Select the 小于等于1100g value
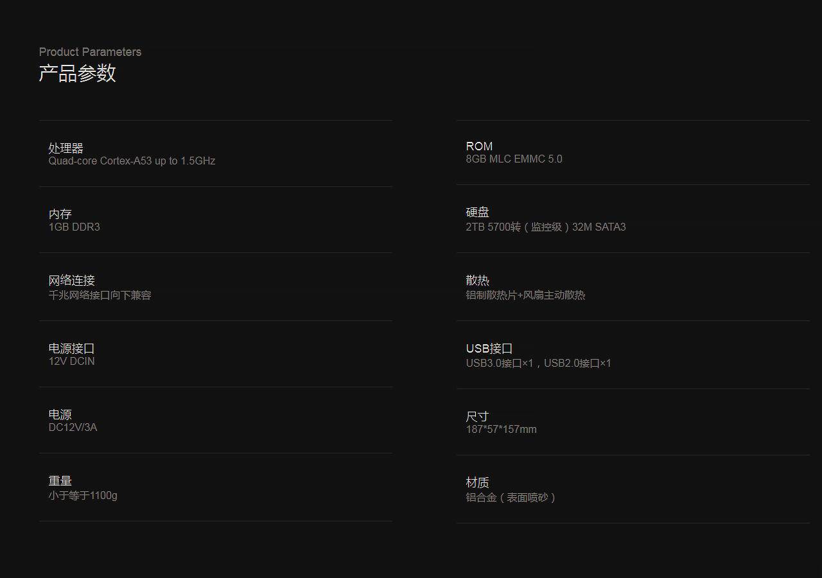Screen dimensions: 822x578 click(x=83, y=496)
